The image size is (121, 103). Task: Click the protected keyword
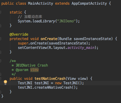pos(19,39)
